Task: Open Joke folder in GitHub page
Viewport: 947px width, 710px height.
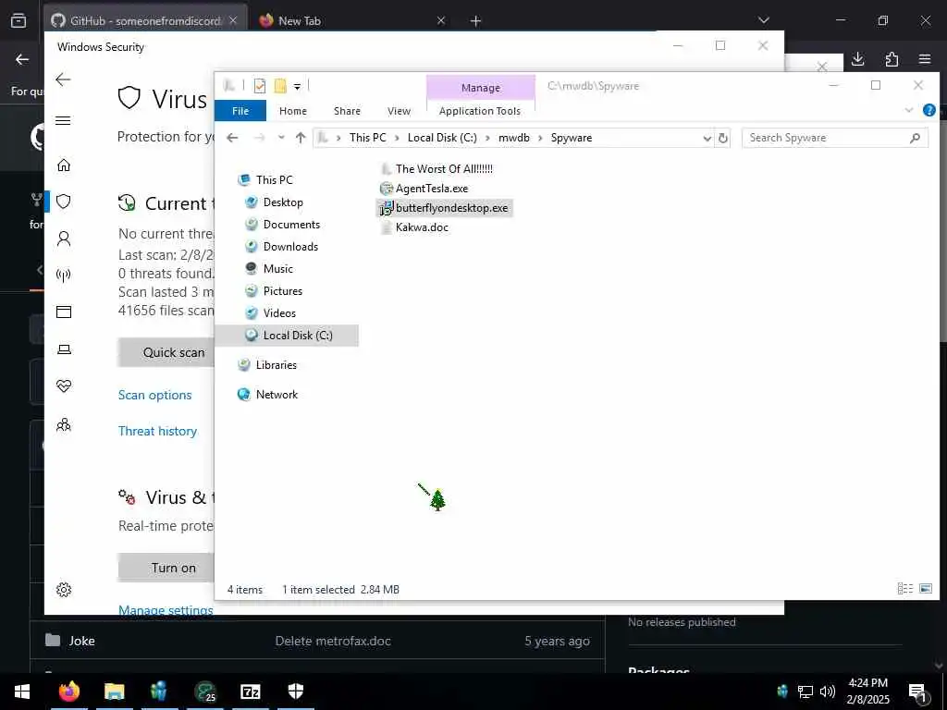Action: pos(81,641)
